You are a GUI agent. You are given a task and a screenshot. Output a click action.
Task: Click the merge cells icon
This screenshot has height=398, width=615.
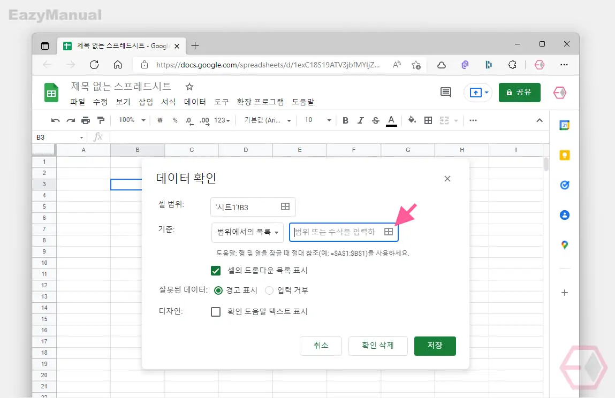(x=444, y=120)
